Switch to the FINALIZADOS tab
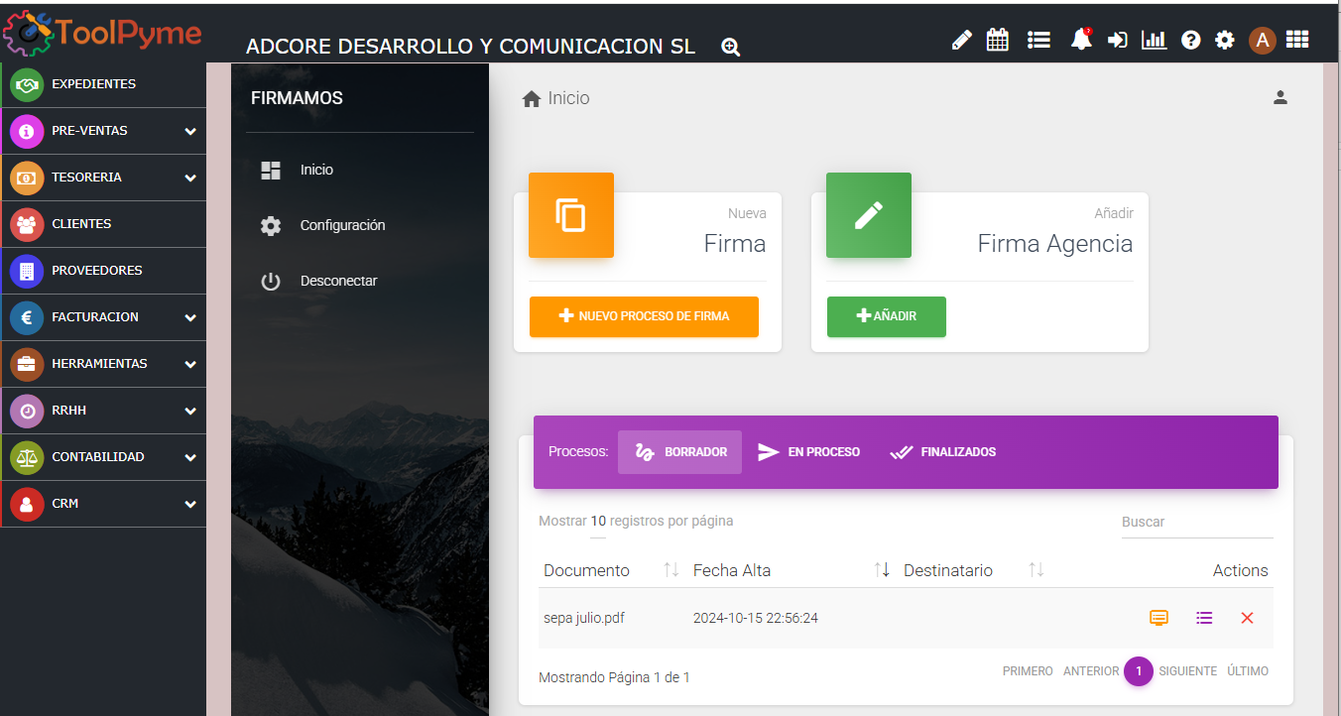1341x716 pixels. pyautogui.click(x=943, y=452)
